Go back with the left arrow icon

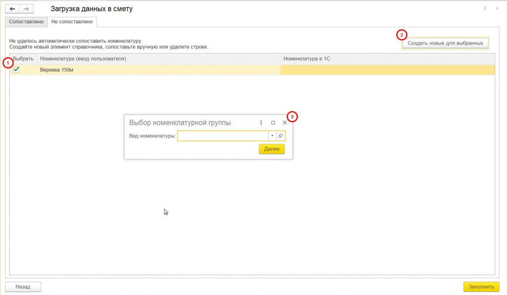point(12,9)
